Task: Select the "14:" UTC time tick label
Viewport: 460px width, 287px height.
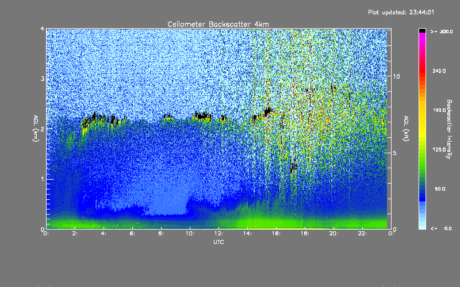Action: (247, 234)
